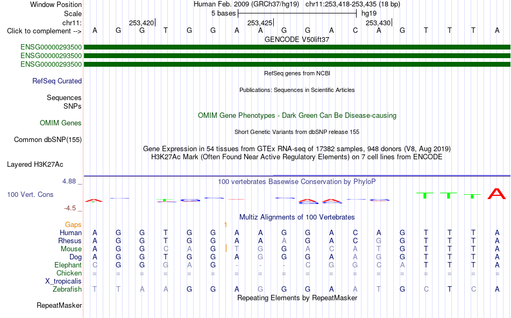
Task: Click the OMIM Genes label
Action: click(60, 123)
